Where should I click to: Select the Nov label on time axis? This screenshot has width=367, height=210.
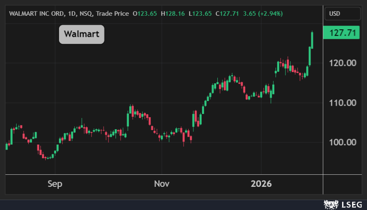coord(161,184)
